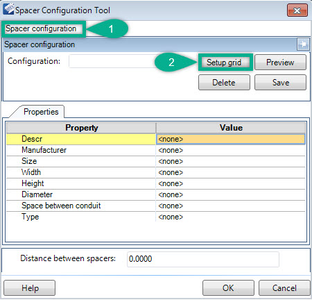Select the Size property row

point(155,161)
